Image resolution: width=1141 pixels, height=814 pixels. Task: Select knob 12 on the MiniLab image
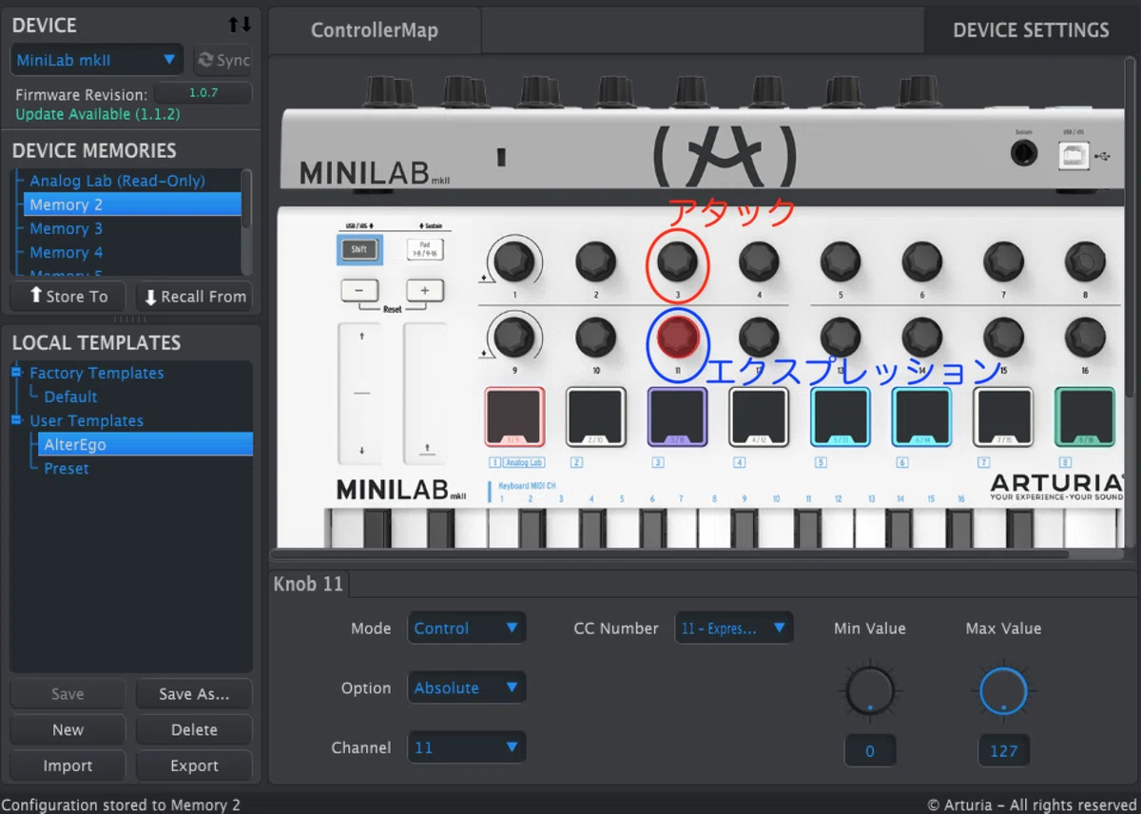(x=759, y=337)
